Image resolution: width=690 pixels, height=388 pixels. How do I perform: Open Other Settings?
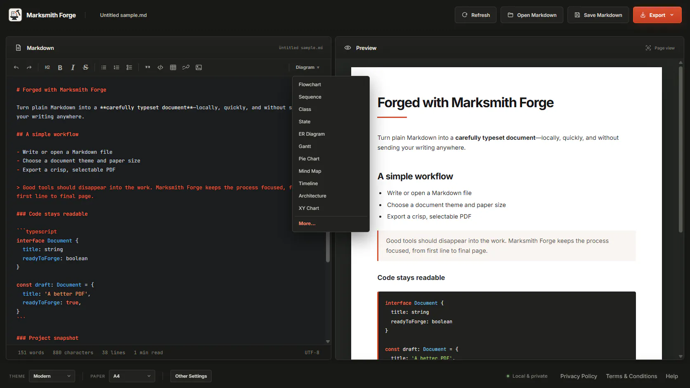(191, 376)
